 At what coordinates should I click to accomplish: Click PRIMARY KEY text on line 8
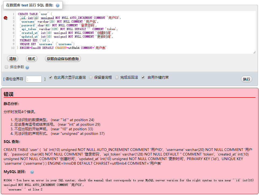click(29, 40)
